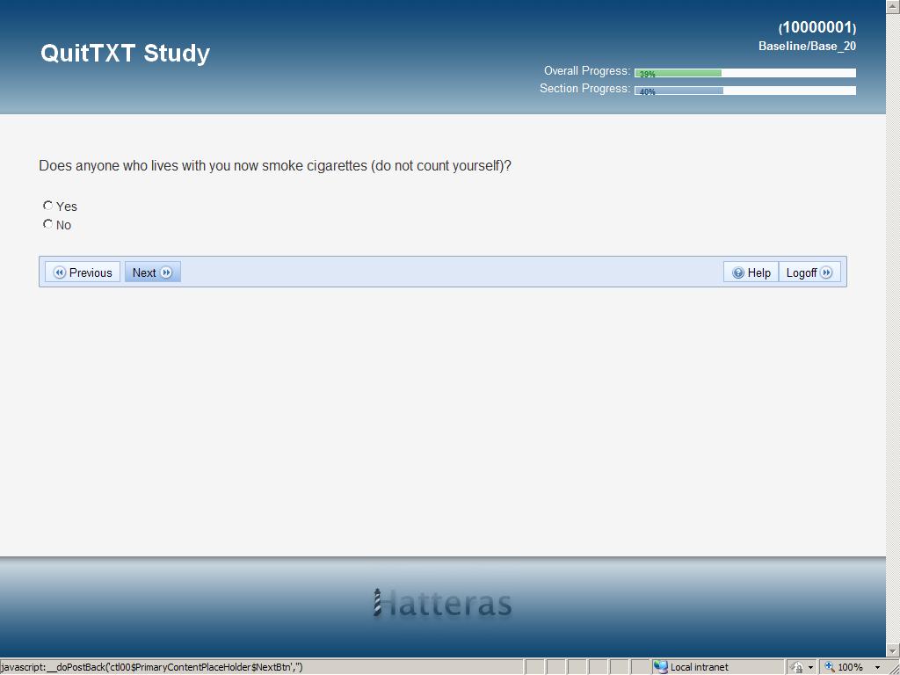This screenshot has width=900, height=675.
Task: Click the javascript postback status text
Action: coord(151,667)
